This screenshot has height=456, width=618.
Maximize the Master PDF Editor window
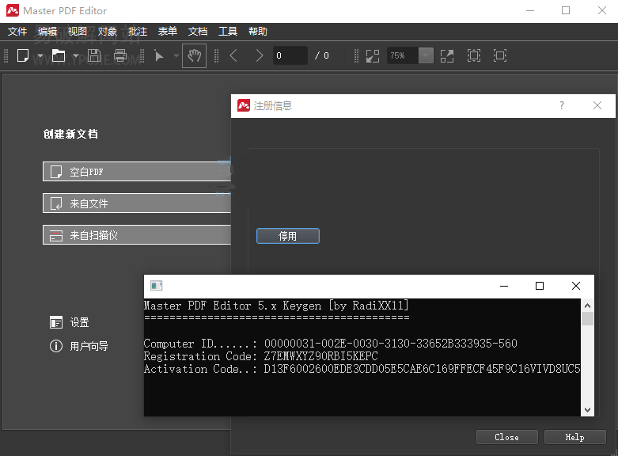point(566,10)
